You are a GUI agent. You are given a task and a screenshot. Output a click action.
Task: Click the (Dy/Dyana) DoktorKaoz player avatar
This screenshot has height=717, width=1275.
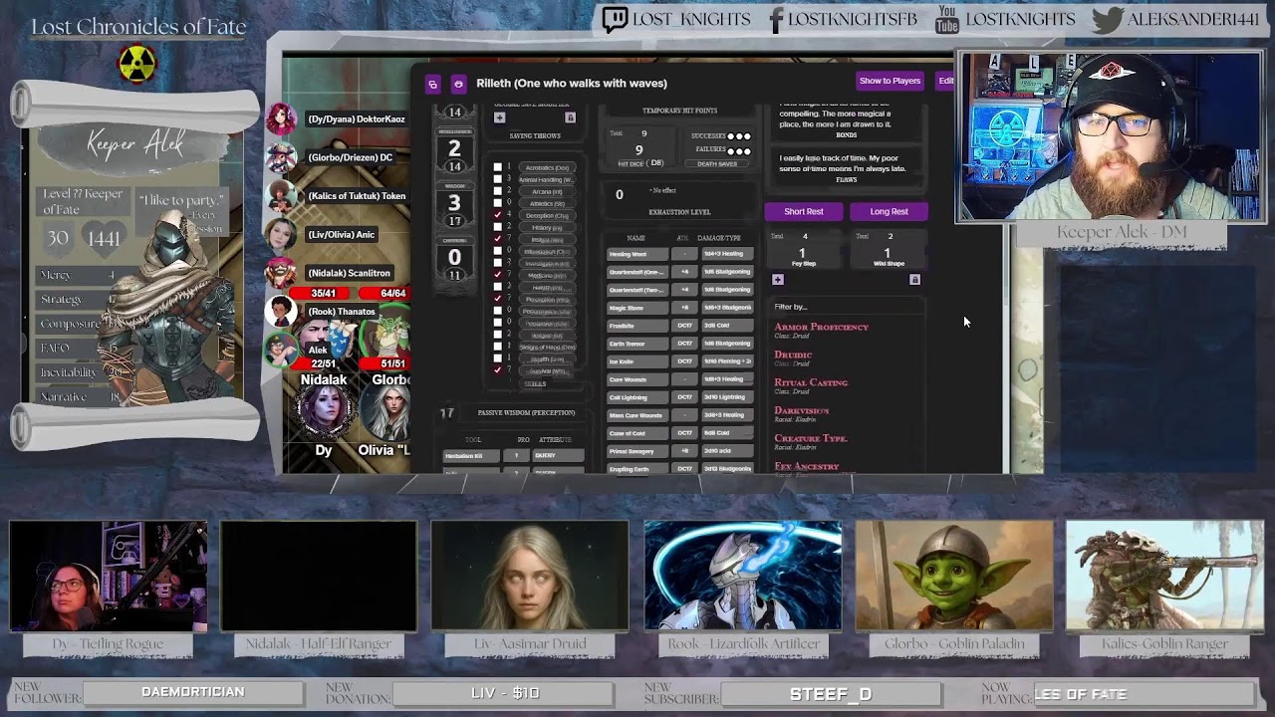coord(281,119)
